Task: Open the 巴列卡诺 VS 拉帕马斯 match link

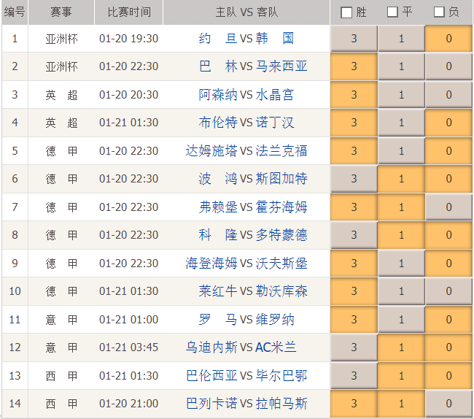Action: [x=246, y=404]
